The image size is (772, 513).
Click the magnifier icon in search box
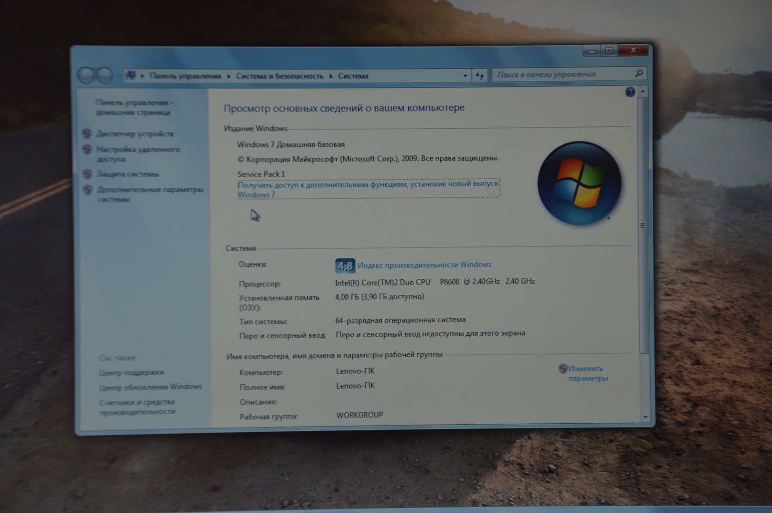638,74
